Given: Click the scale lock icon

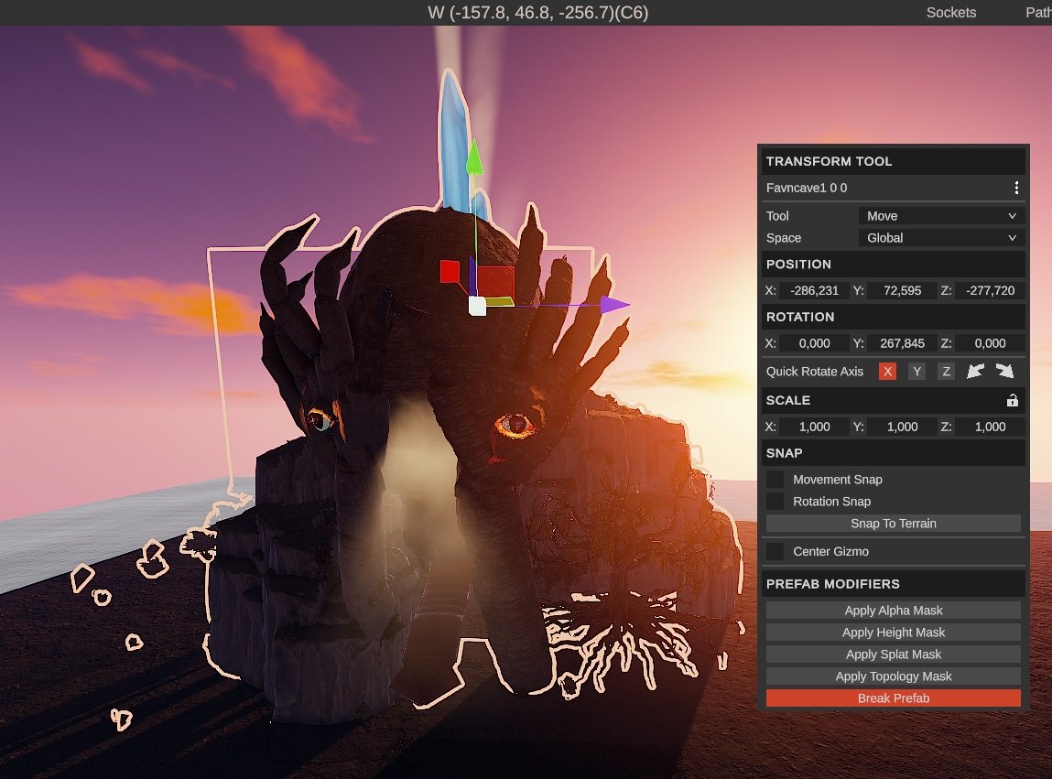Looking at the screenshot, I should (x=1012, y=400).
